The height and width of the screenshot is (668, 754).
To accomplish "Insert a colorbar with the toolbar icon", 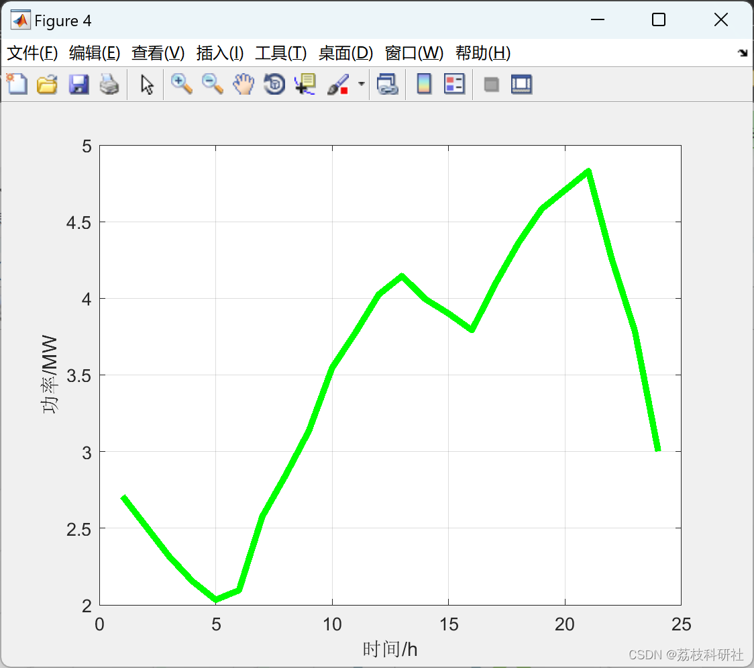I will click(424, 84).
